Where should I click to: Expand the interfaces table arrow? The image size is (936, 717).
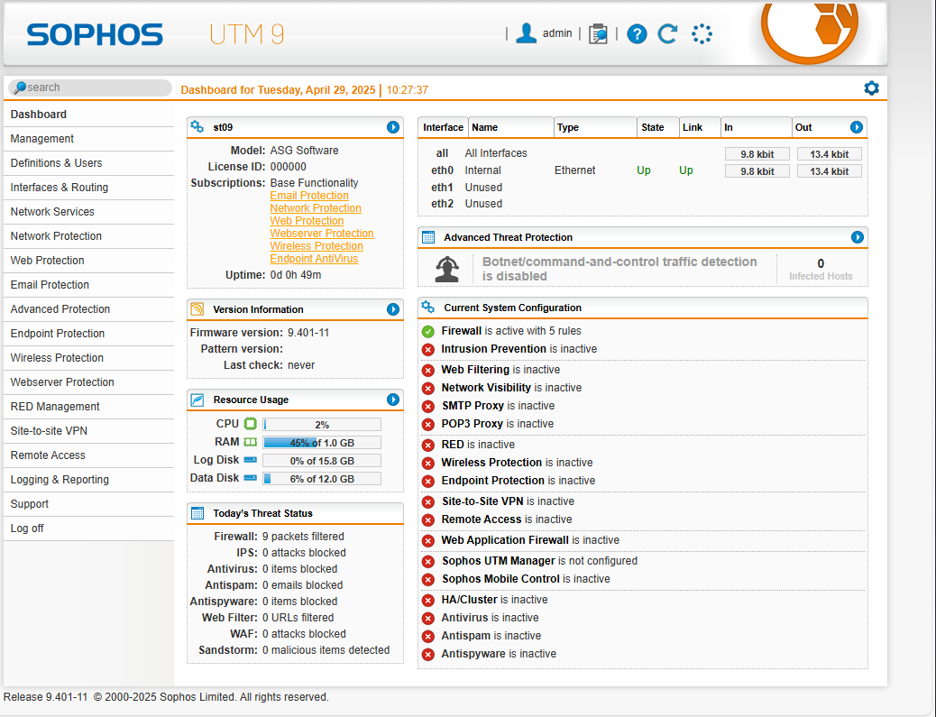[x=856, y=127]
